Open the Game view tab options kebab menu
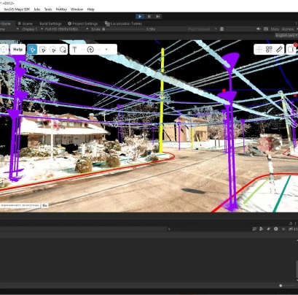The width and height of the screenshot is (298, 295). click(x=297, y=23)
